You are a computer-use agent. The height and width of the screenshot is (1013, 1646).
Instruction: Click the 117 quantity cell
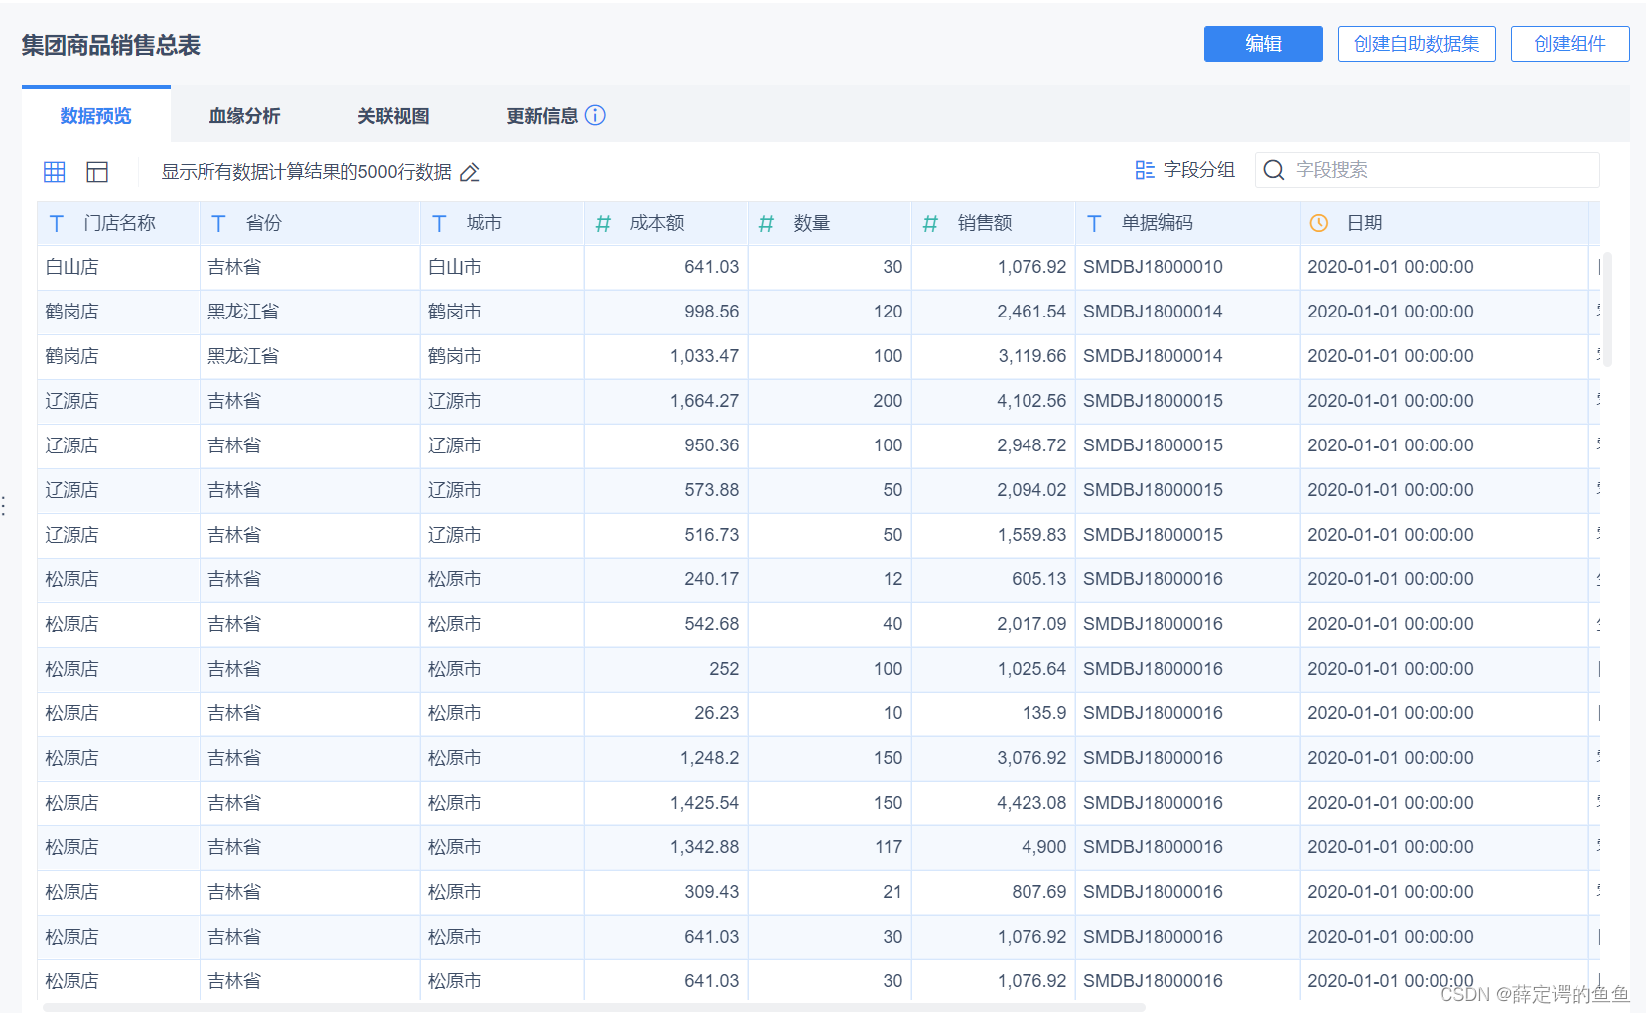tap(829, 847)
